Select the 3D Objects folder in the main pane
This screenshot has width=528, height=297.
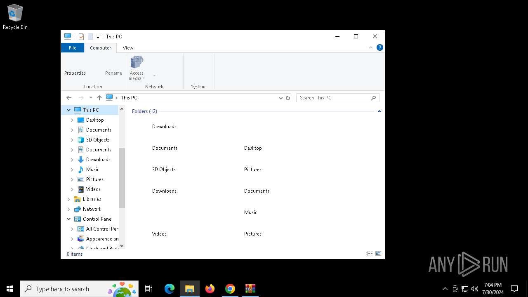point(164,170)
